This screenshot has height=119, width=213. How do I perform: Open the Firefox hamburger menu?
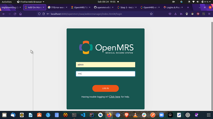[x=209, y=14]
